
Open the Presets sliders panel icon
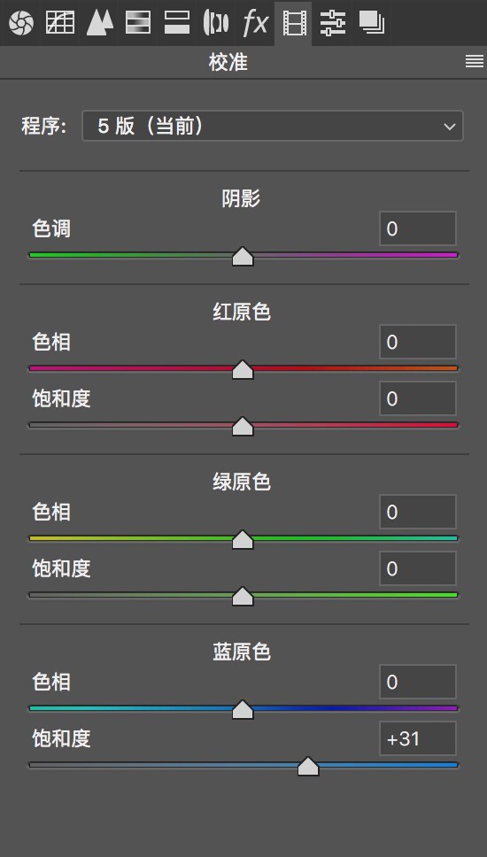click(332, 23)
